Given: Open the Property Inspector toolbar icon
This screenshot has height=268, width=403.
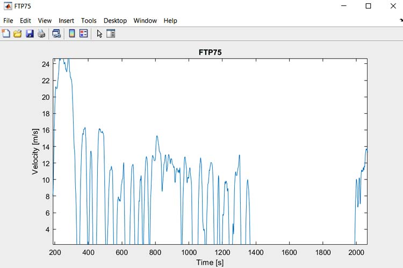Looking at the screenshot, I should tap(111, 33).
